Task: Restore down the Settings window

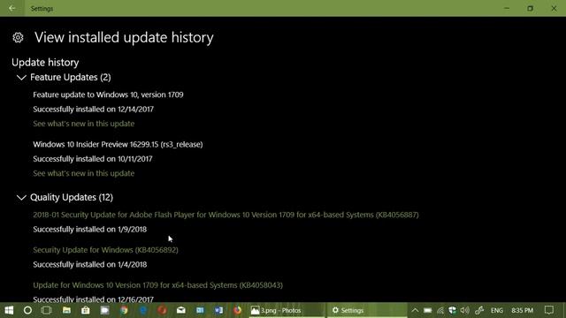Action: tap(531, 8)
